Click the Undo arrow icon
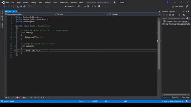 (x=29, y=7)
